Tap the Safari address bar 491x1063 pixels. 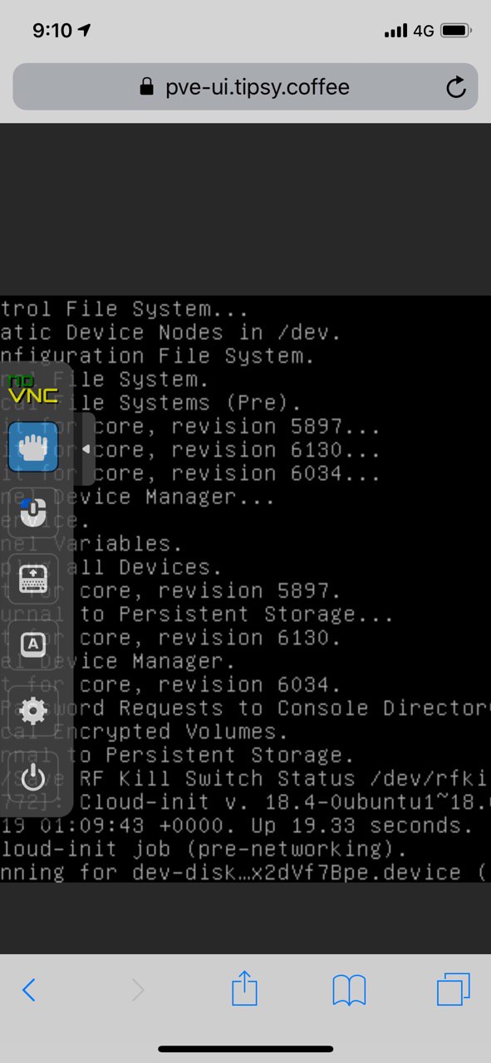(x=245, y=87)
